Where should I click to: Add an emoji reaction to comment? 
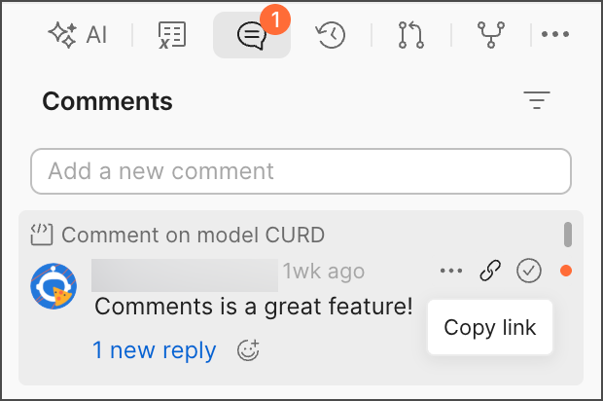point(249,350)
